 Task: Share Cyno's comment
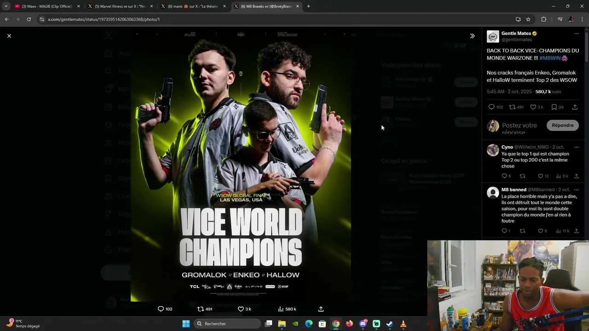click(576, 176)
